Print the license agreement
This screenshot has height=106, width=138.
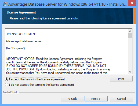coord(121,79)
